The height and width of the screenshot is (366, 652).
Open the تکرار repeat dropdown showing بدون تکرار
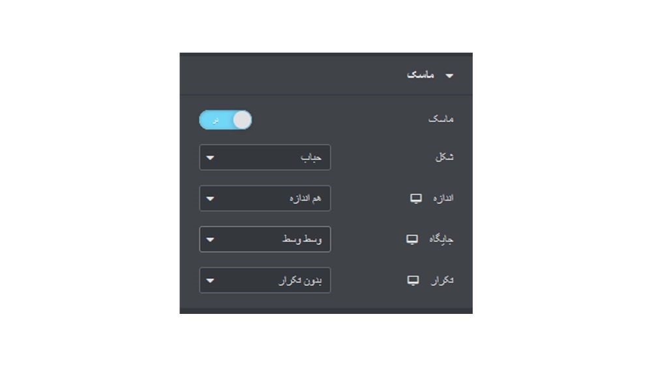click(265, 281)
